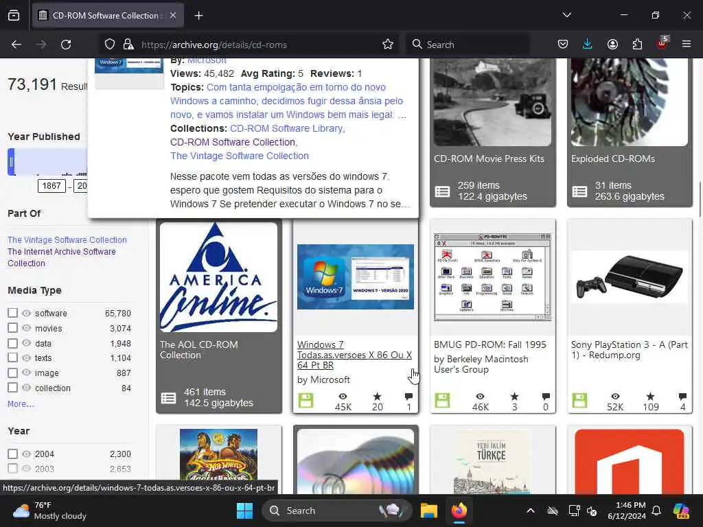
Task: Open a new tab with plus button
Action: pos(198,16)
